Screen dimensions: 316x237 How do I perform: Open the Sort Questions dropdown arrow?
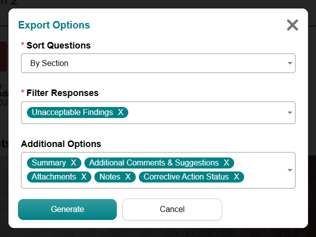coord(290,63)
